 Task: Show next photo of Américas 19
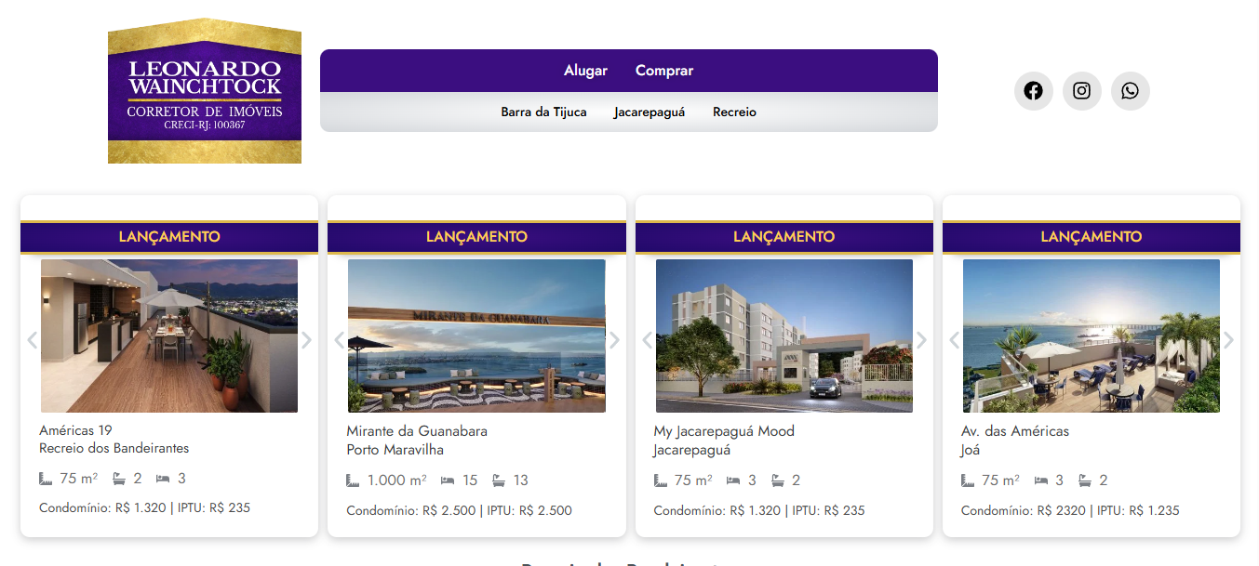point(306,340)
